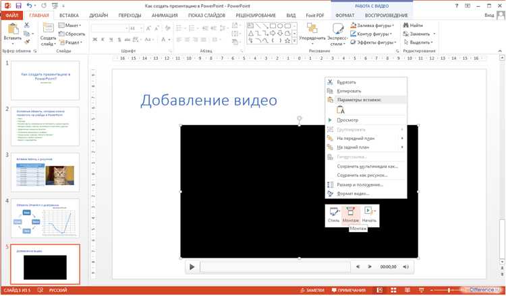Screen dimensions: 506x296
Task: Play the video with the play button
Action: tap(192, 266)
